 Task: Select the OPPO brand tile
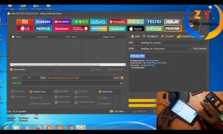(80, 22)
